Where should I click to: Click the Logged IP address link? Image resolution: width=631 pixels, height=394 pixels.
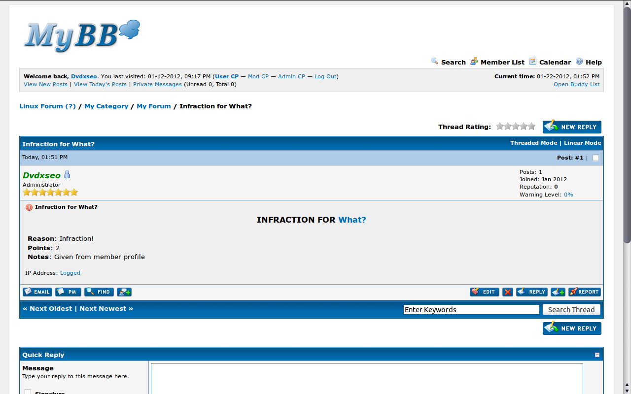70,273
